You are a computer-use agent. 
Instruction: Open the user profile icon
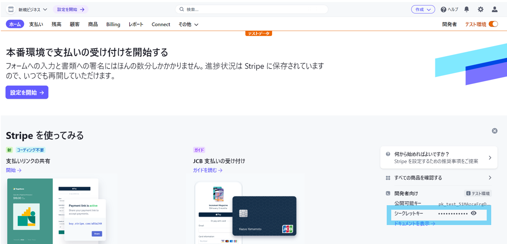click(494, 9)
